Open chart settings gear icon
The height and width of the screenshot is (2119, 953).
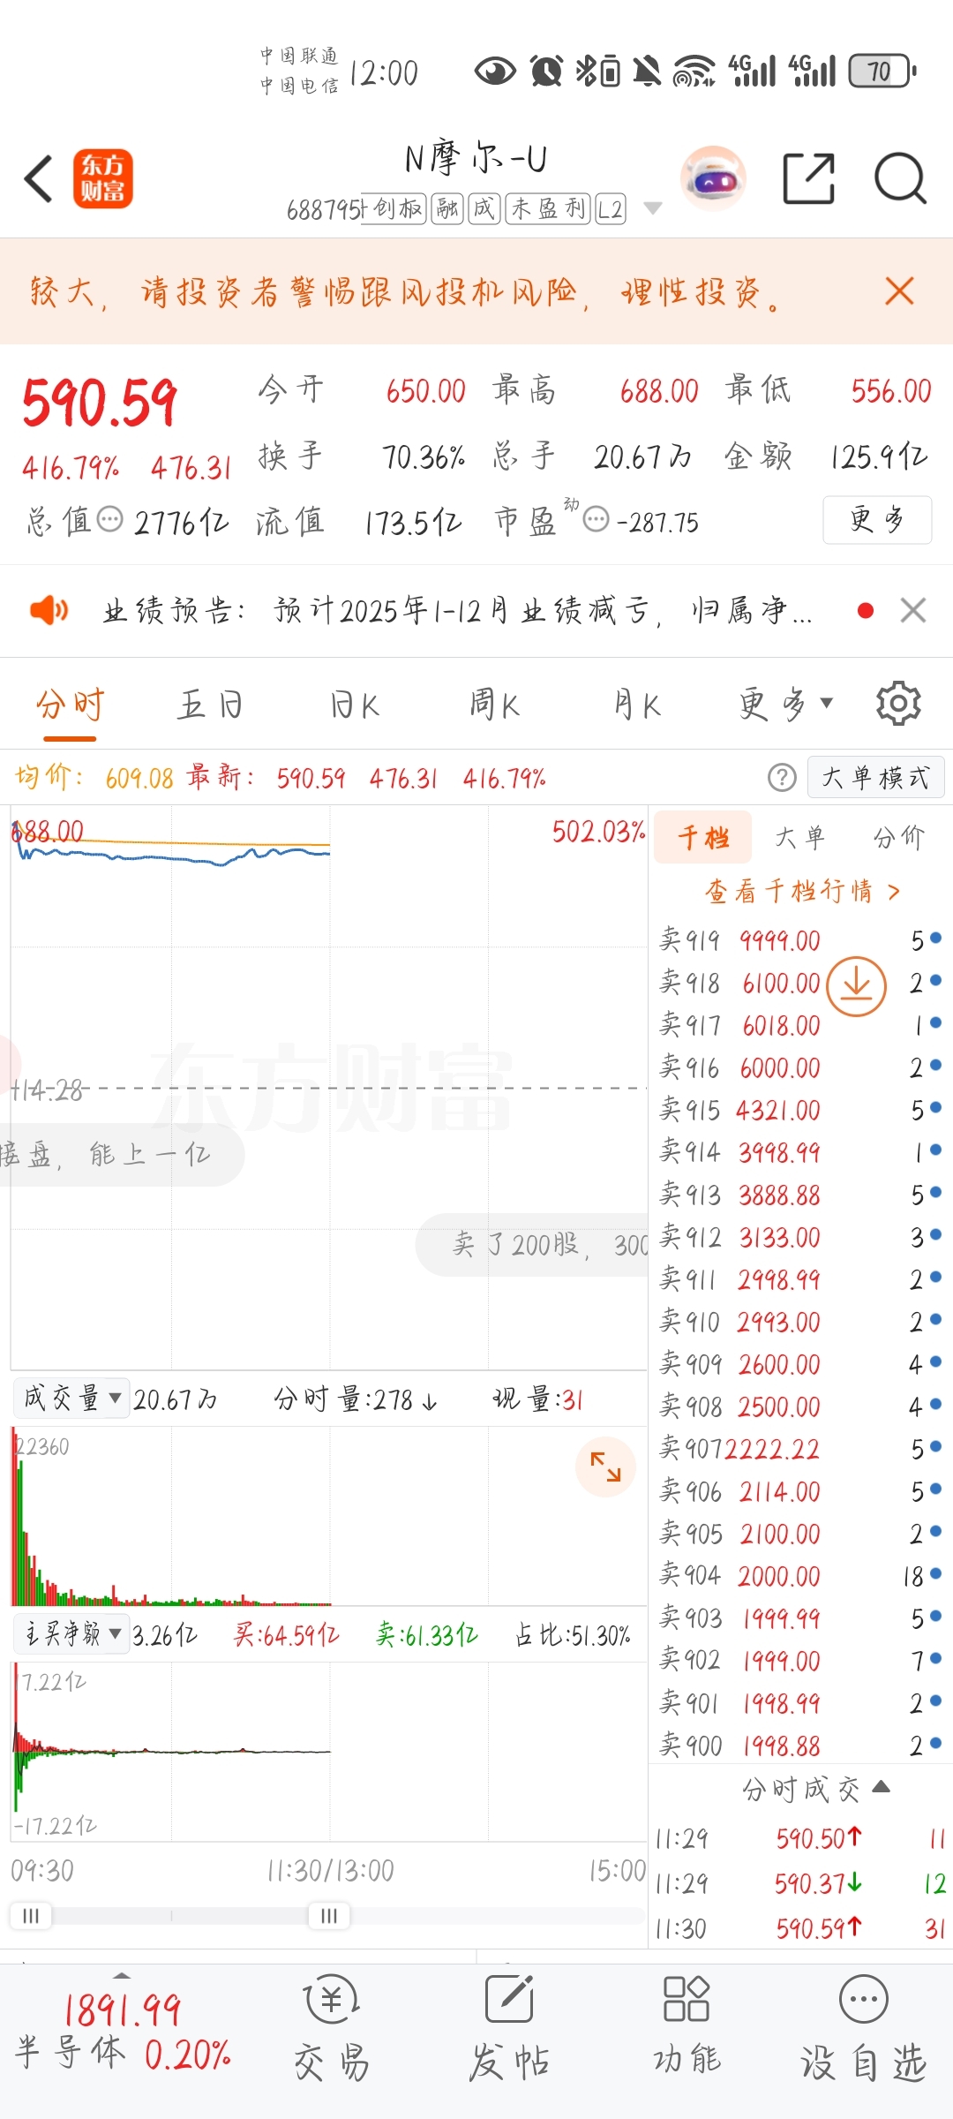(x=898, y=704)
